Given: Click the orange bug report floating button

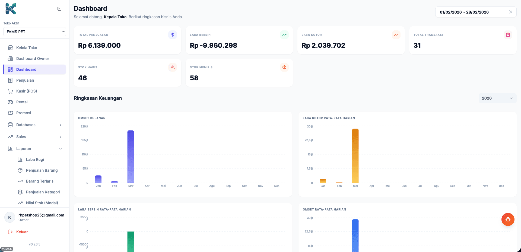Looking at the screenshot, I should 508,219.
